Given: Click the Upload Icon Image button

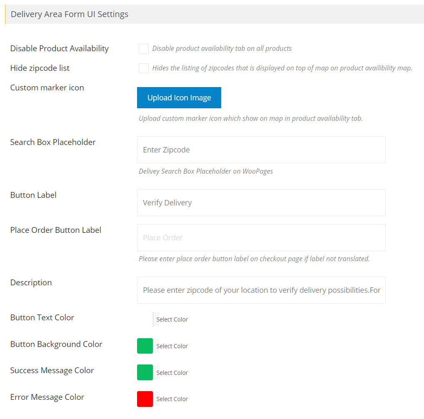Looking at the screenshot, I should pyautogui.click(x=179, y=97).
